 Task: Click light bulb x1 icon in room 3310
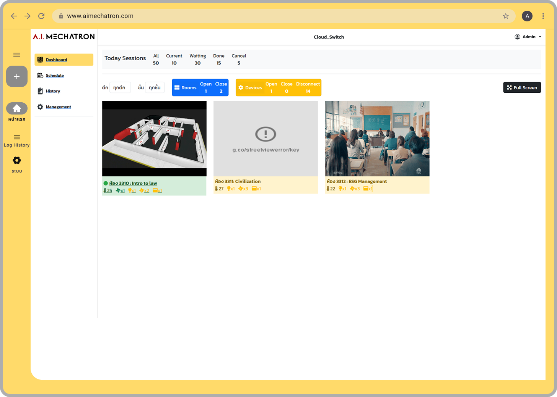coord(132,190)
